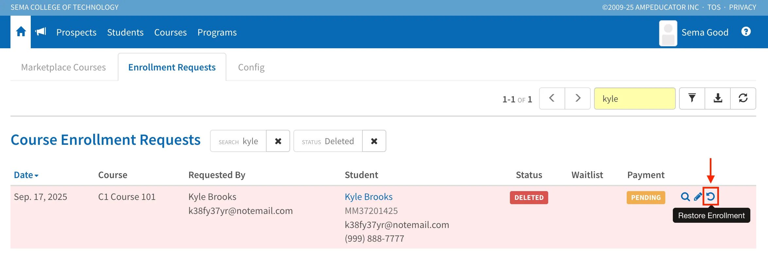Click the phone number (999) 888-7777

point(375,238)
